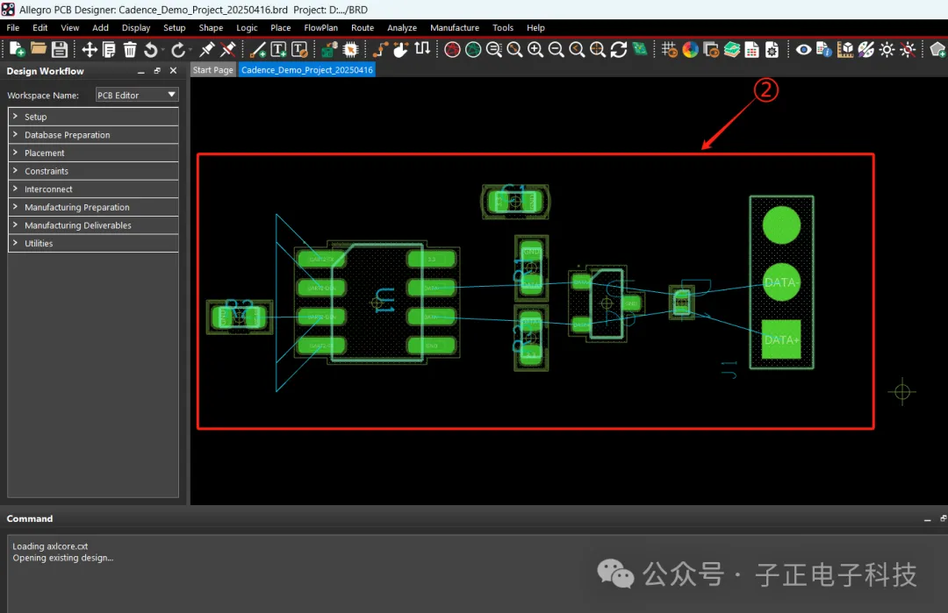Viewport: 948px width, 613px height.
Task: Click the green rats all icon
Action: [473, 49]
